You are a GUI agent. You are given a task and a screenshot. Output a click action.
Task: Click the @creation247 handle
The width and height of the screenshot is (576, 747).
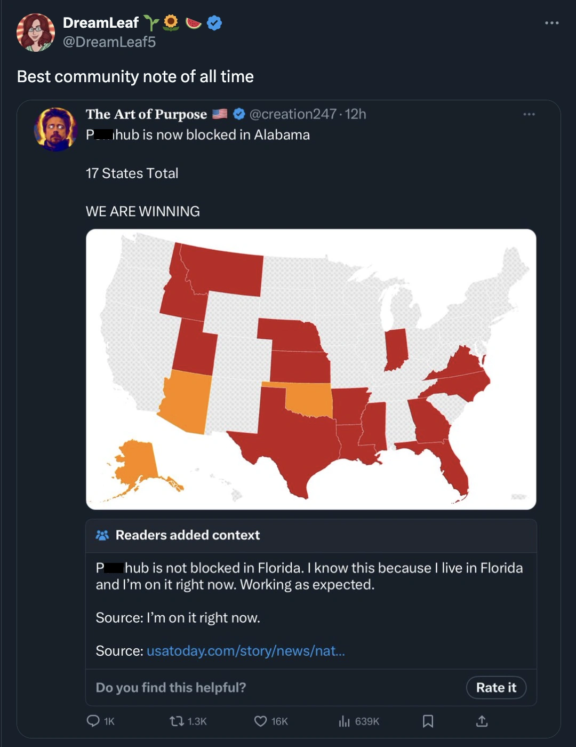point(293,114)
